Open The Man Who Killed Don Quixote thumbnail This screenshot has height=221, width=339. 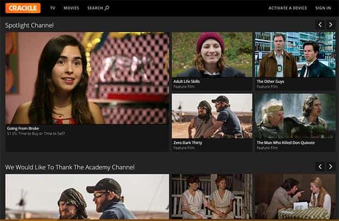[295, 116]
